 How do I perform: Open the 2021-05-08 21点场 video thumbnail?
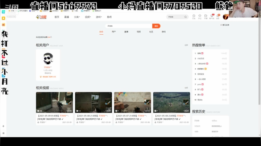[x=94, y=103]
